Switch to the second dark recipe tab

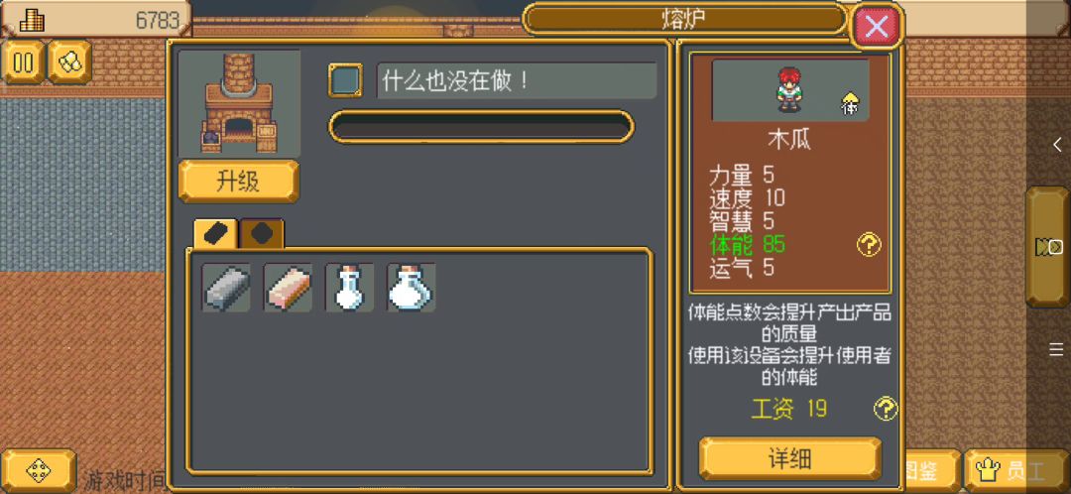262,234
